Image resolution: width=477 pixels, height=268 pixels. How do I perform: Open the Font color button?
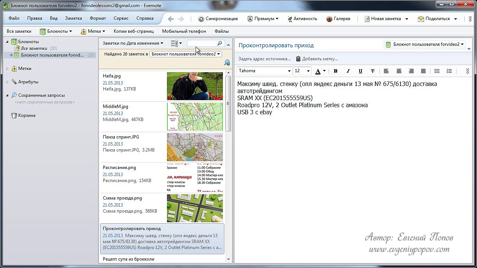[x=318, y=71]
